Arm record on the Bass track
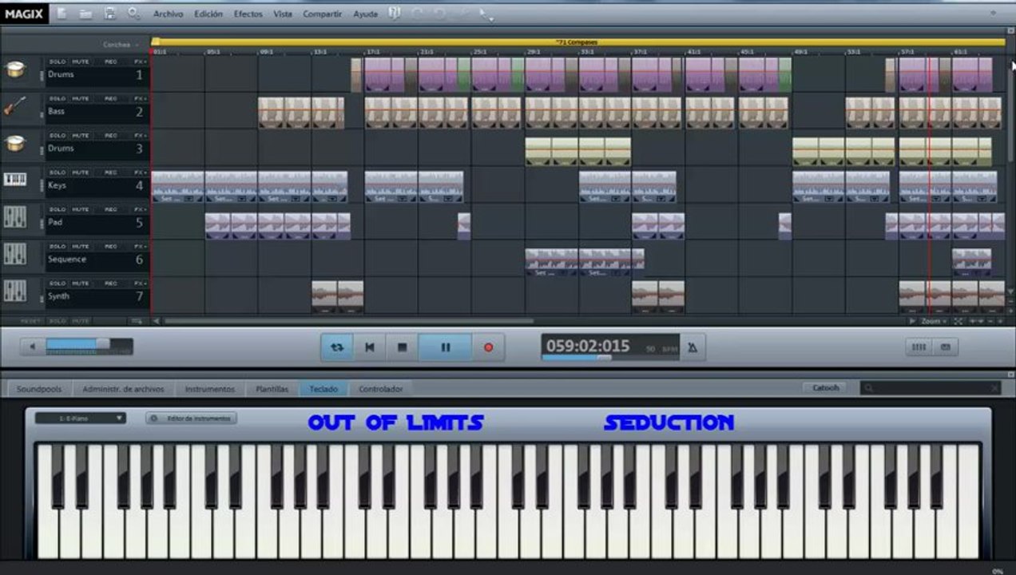This screenshot has height=575, width=1016. (x=111, y=98)
